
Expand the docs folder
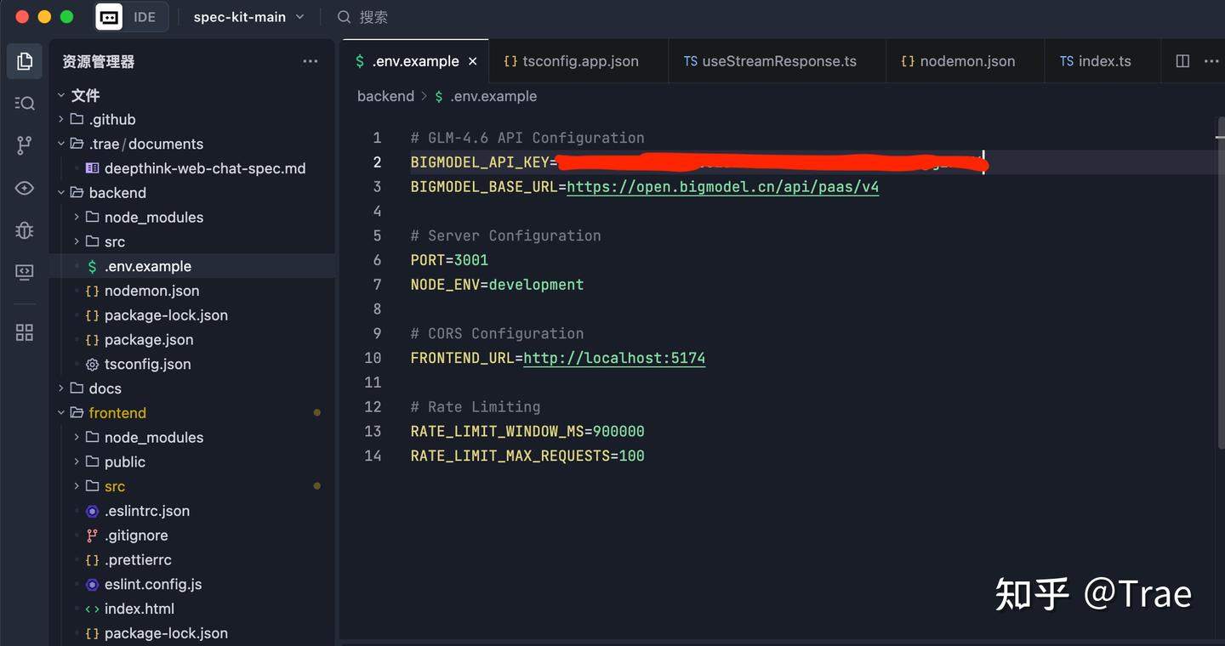coord(105,388)
